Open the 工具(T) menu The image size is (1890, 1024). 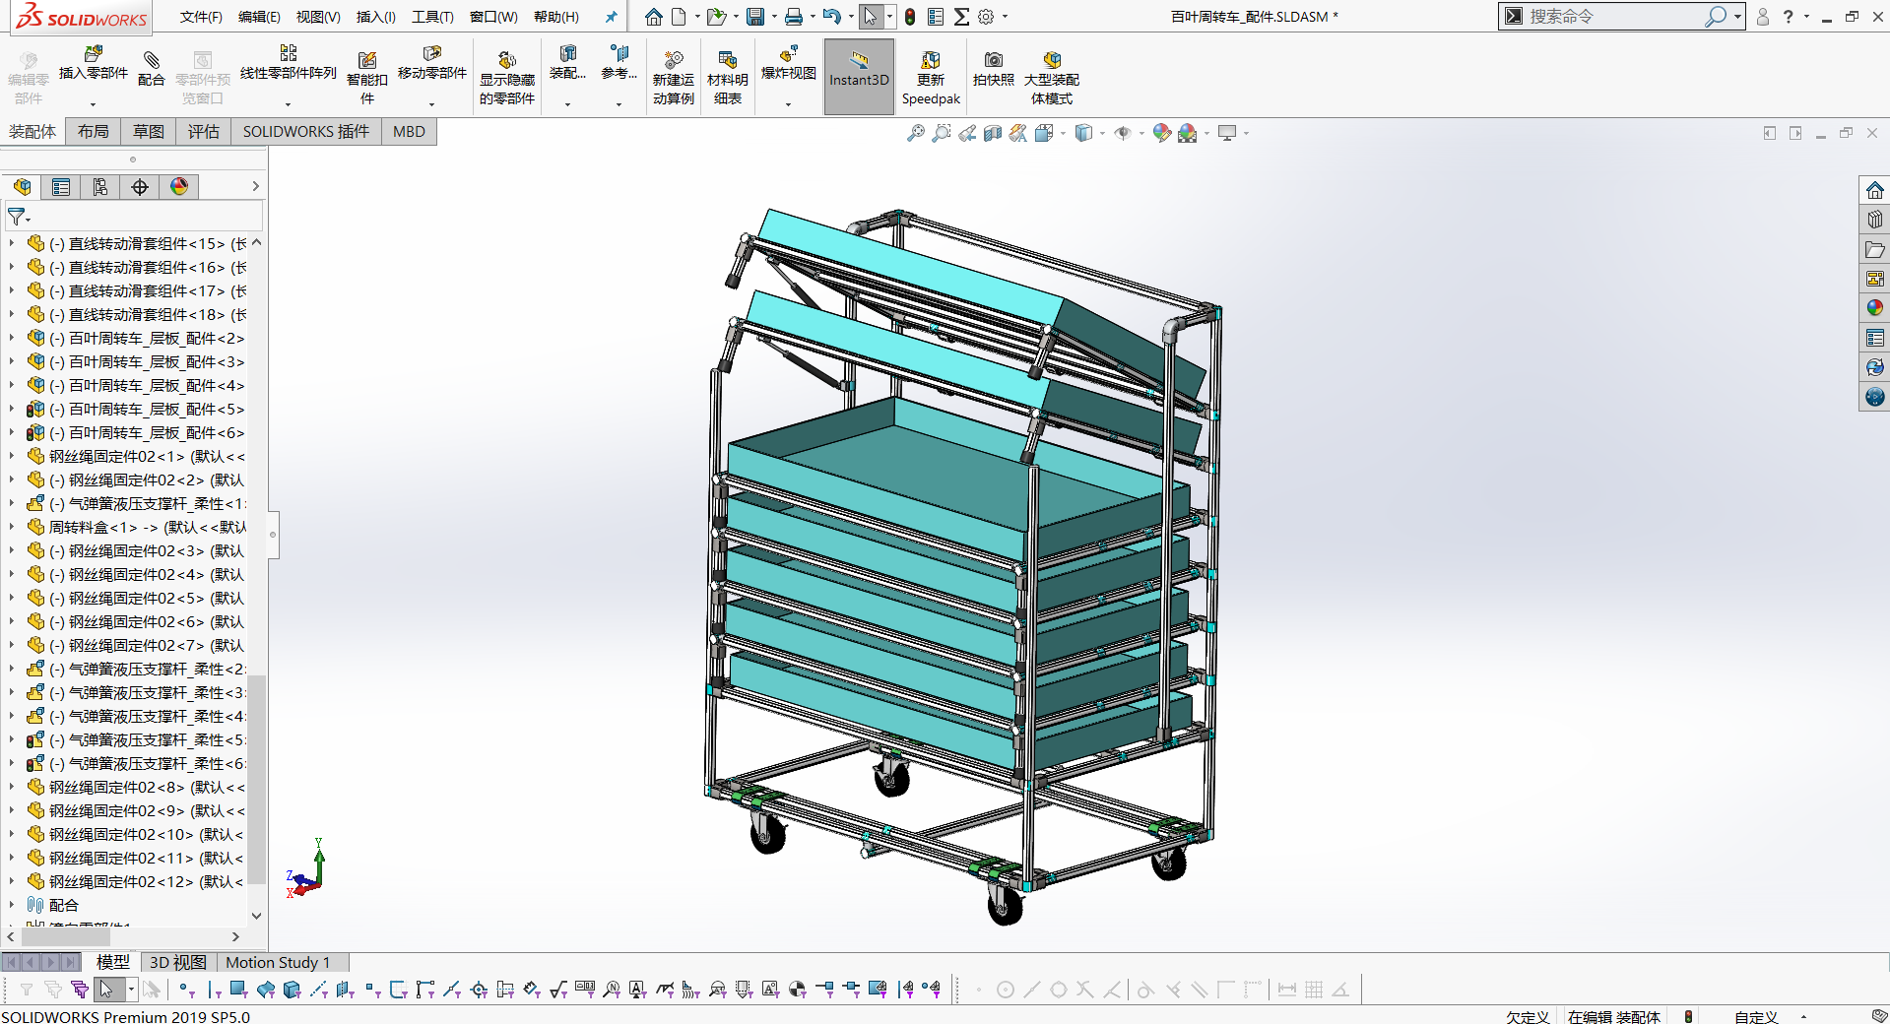click(x=432, y=17)
